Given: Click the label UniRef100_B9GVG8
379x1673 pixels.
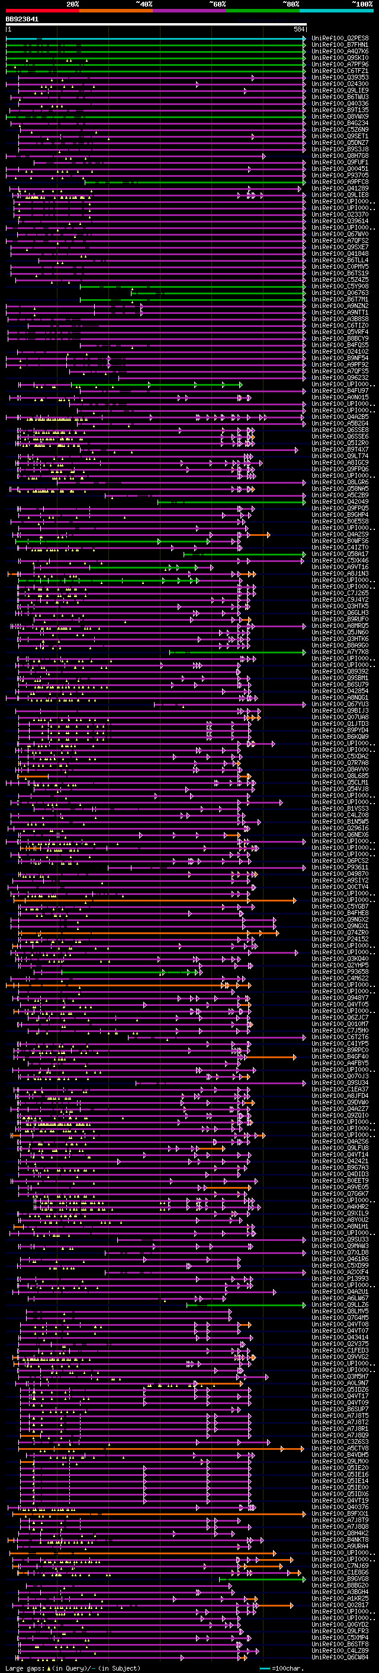Looking at the screenshot, I should tap(340, 1579).
